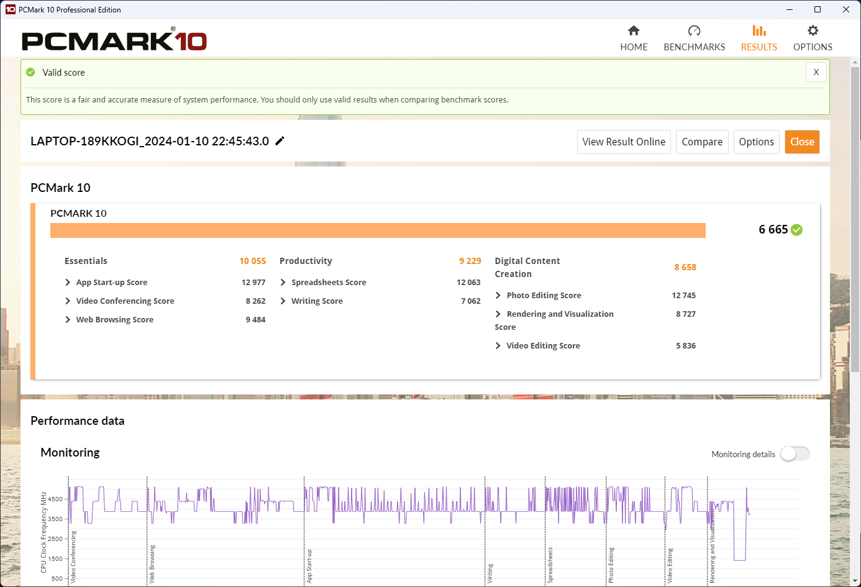
Task: Click the pencil icon to rename result
Action: pos(280,141)
